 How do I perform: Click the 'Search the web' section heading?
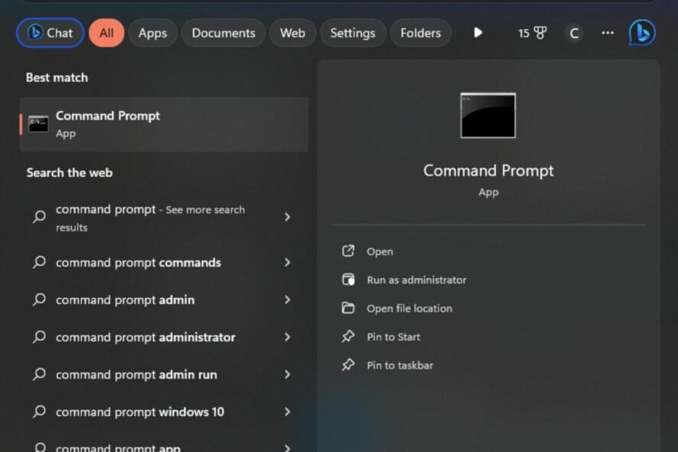click(x=70, y=172)
